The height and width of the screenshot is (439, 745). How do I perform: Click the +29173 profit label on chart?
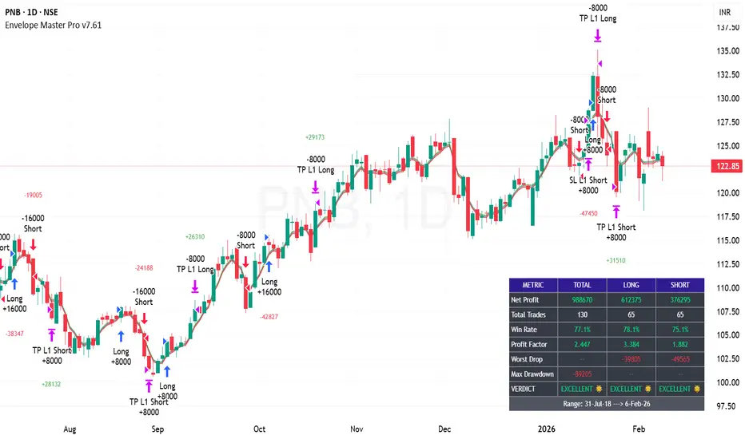(x=316, y=137)
